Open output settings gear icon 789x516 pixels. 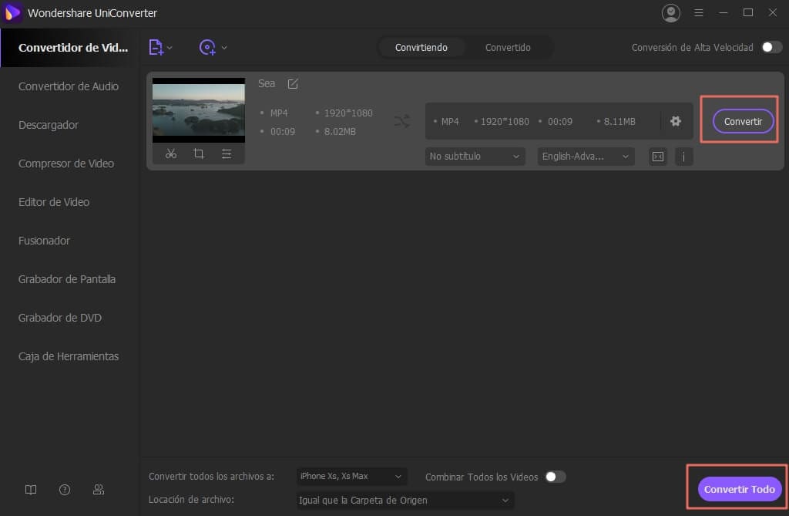[676, 121]
